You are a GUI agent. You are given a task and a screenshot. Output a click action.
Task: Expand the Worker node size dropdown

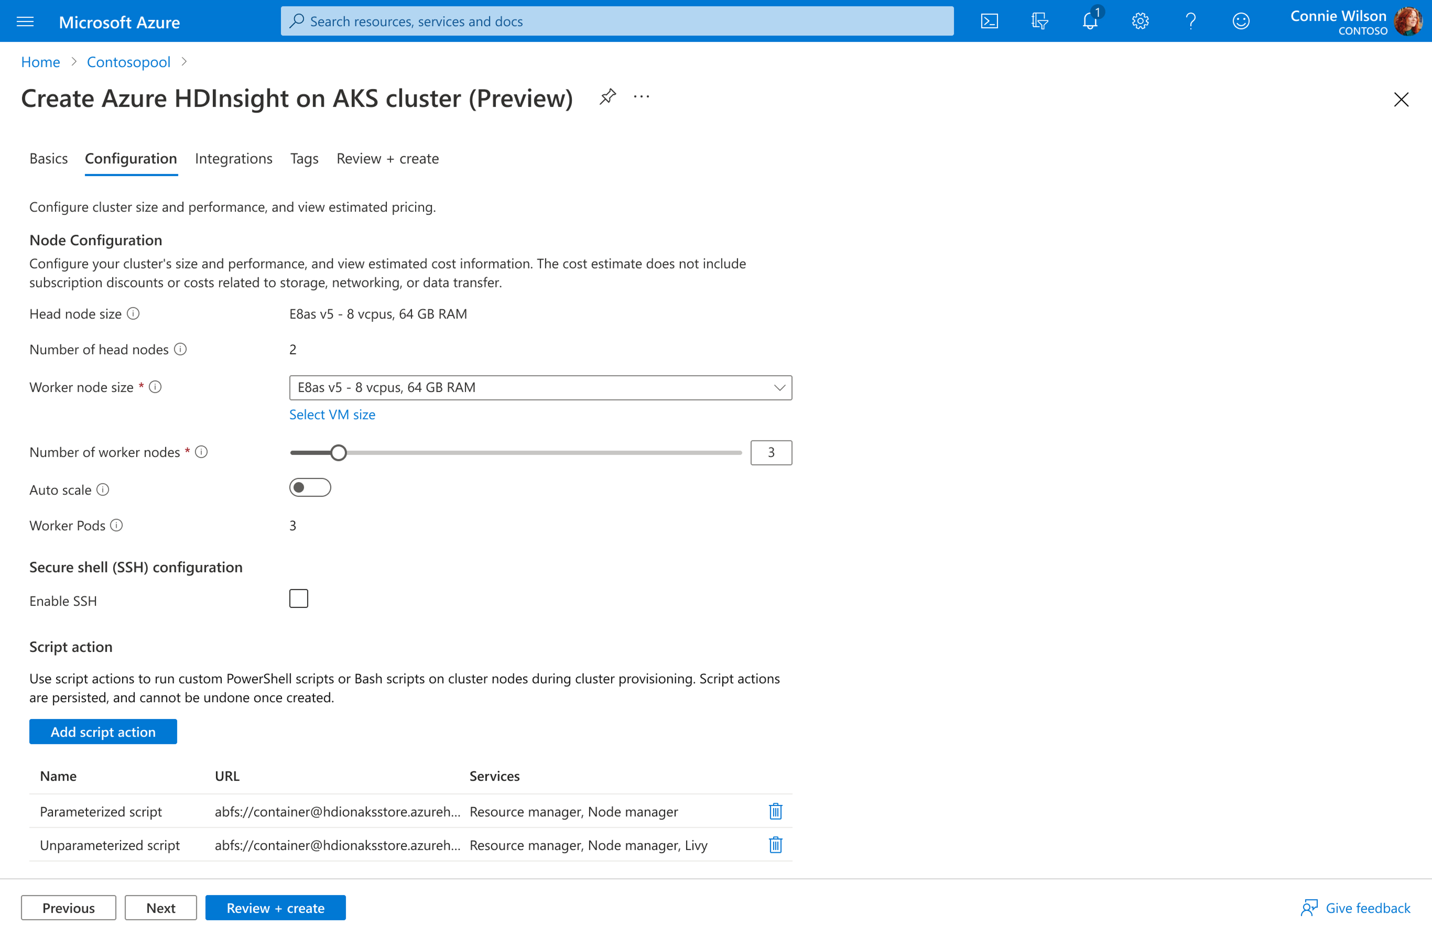pos(540,388)
